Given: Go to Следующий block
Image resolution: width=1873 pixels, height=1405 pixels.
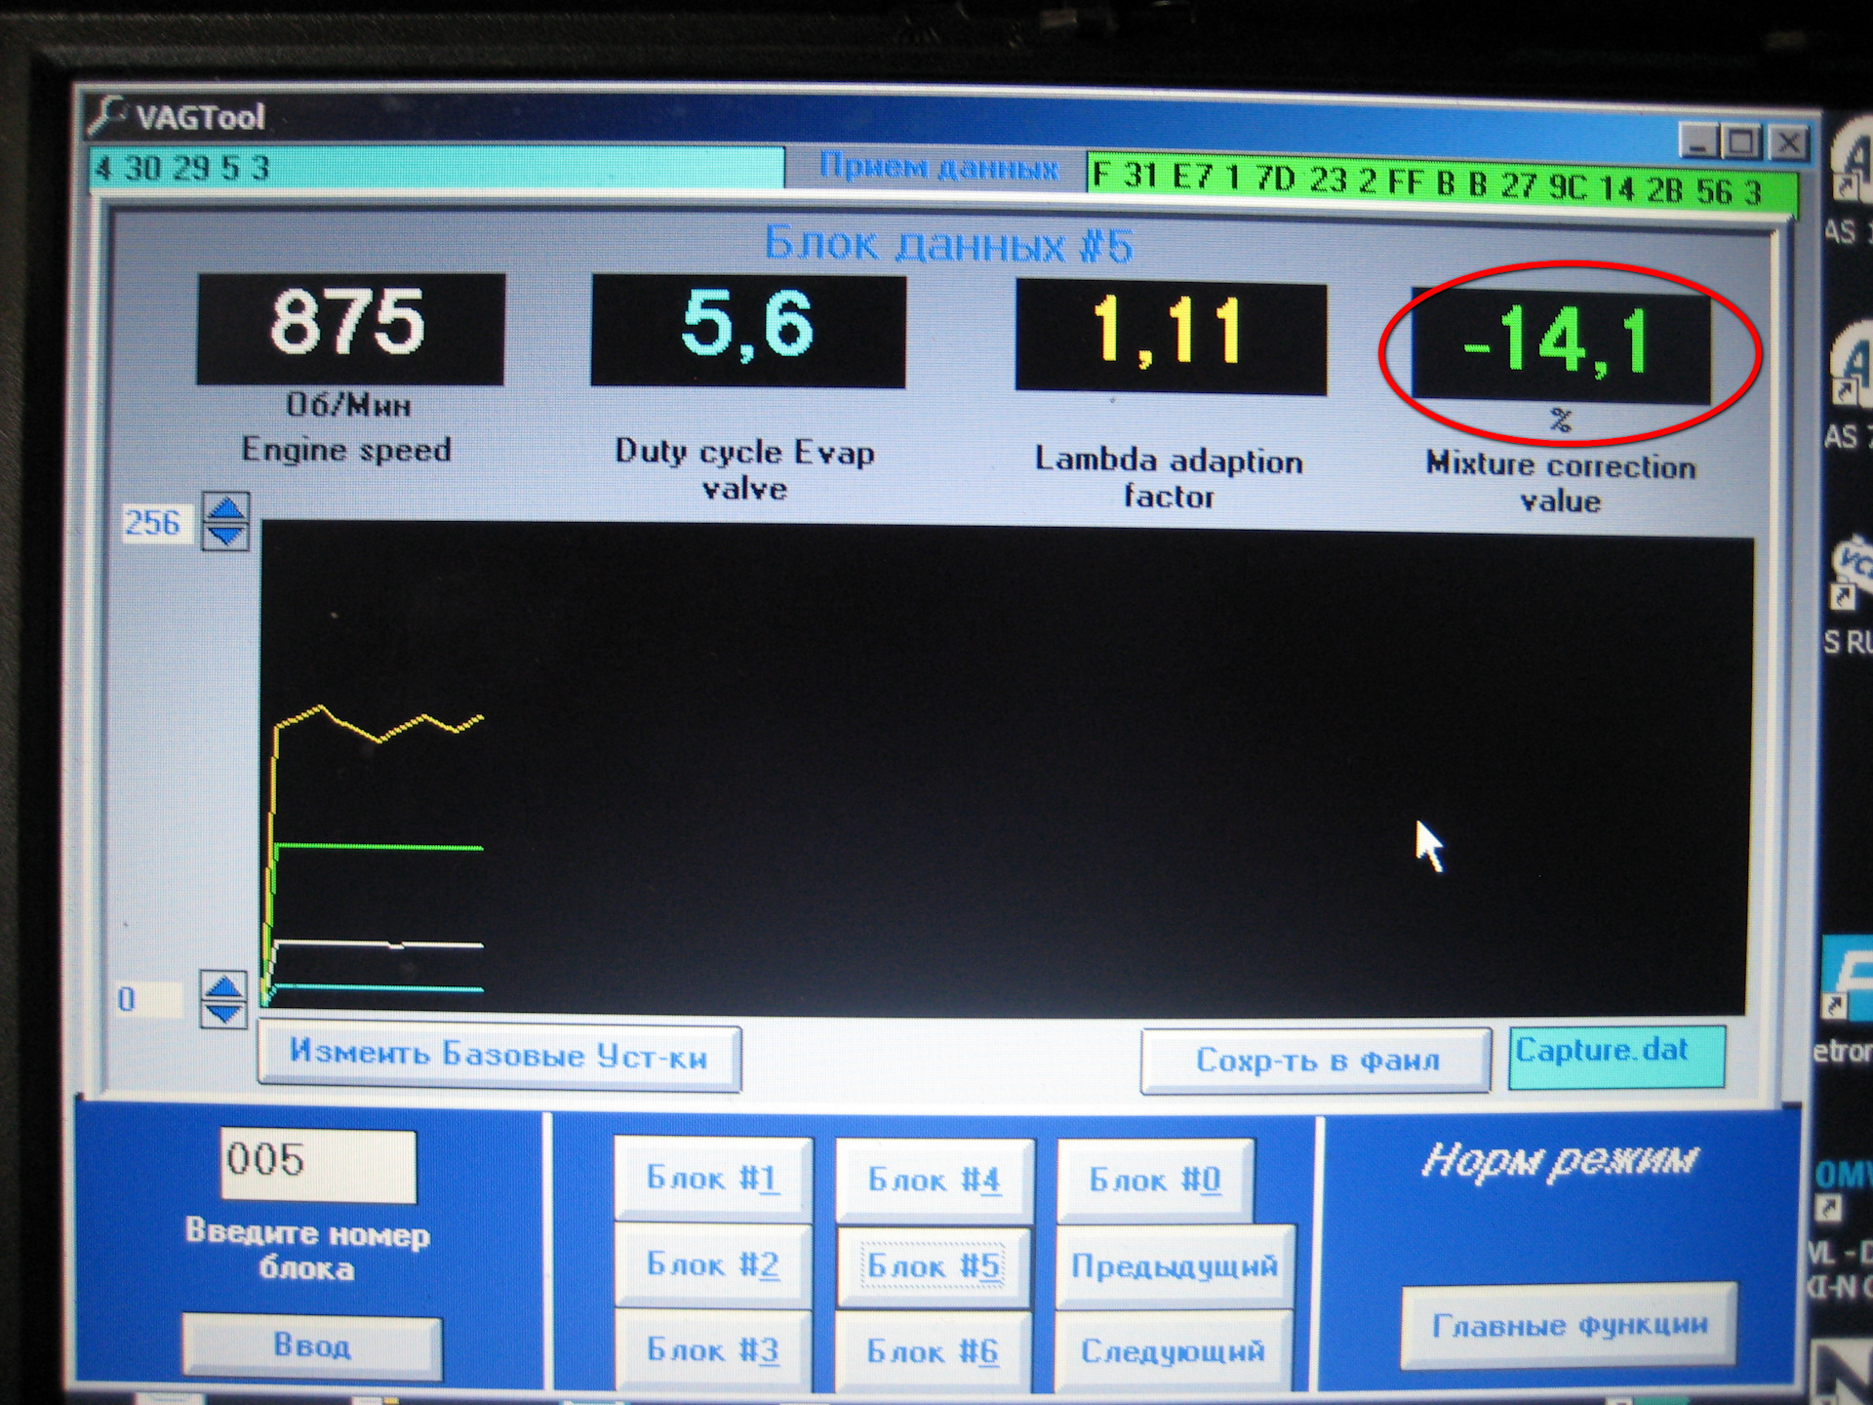Looking at the screenshot, I should (1174, 1352).
